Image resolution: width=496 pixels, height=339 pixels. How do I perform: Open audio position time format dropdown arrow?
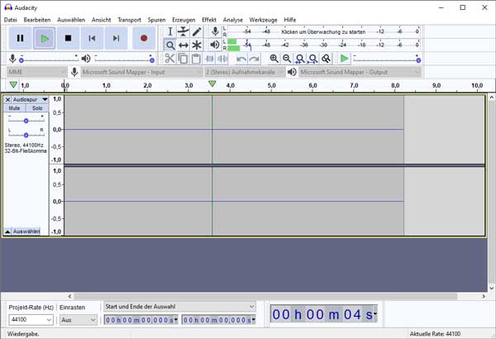[x=374, y=314]
